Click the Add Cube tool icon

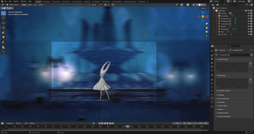tap(4, 52)
